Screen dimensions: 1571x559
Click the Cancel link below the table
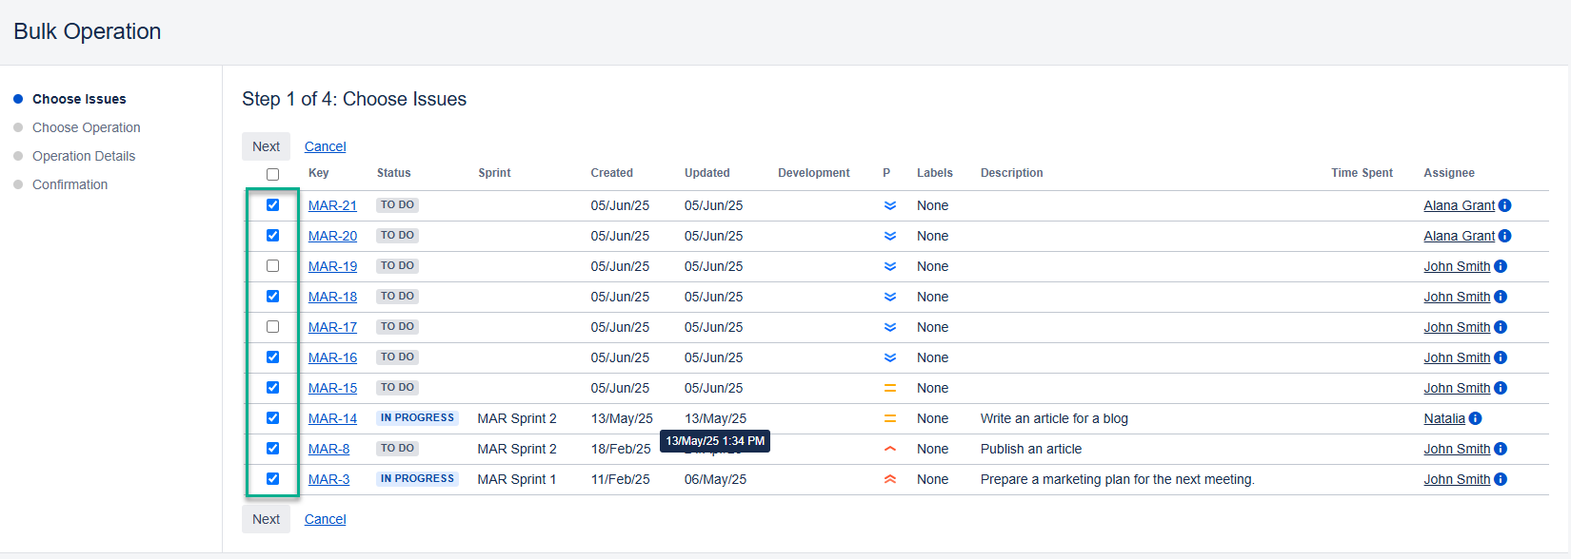coord(325,519)
